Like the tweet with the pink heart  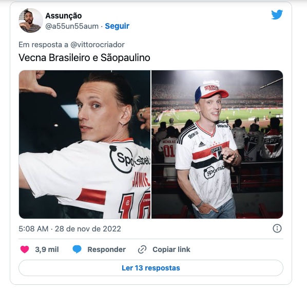click(x=25, y=249)
